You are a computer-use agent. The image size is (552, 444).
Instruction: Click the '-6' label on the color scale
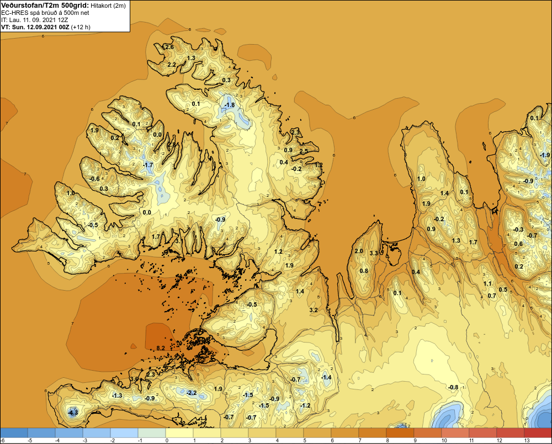pyautogui.click(x=2, y=441)
